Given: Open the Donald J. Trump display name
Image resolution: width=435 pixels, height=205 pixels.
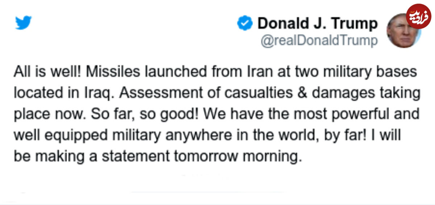Looking at the screenshot, I should [318, 24].
